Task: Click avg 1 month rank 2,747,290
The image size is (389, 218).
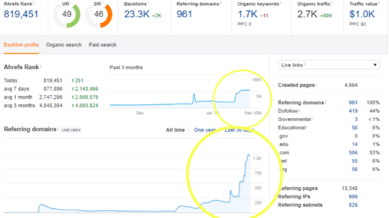Action: (51, 97)
